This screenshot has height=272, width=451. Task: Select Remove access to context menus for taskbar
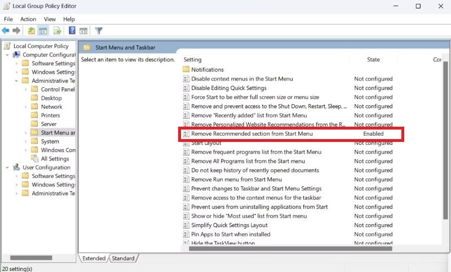(x=256, y=198)
